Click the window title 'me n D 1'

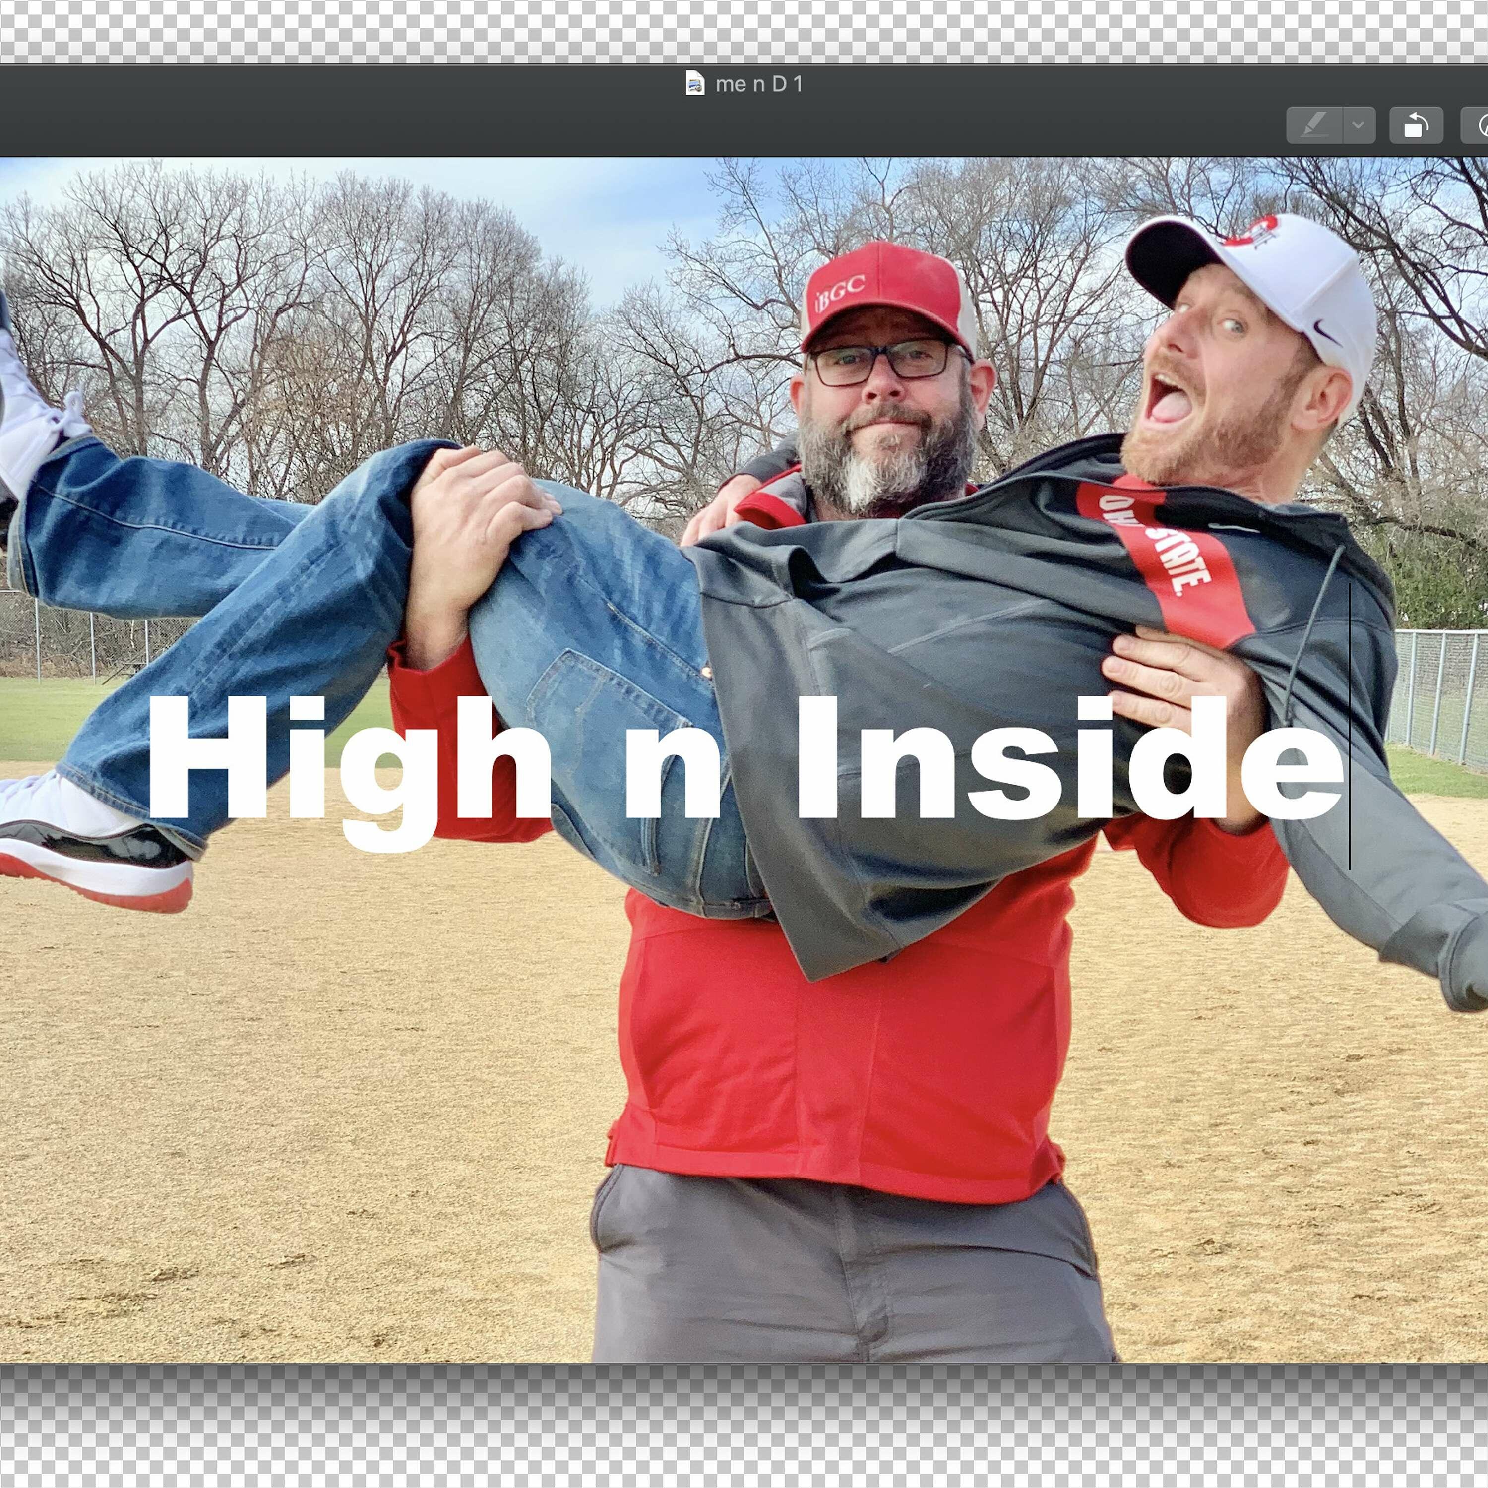[759, 84]
